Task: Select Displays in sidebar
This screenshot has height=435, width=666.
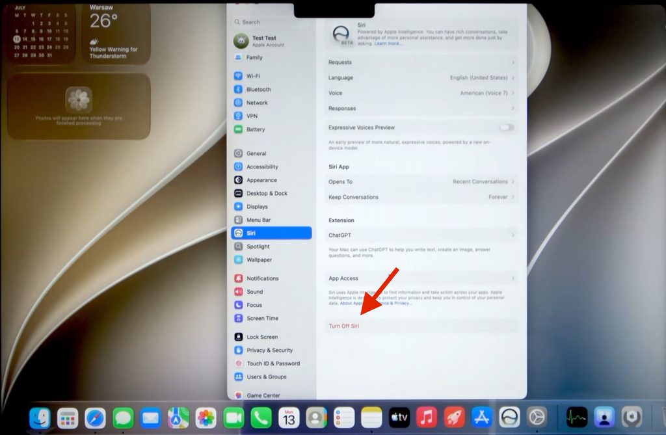Action: point(272,207)
